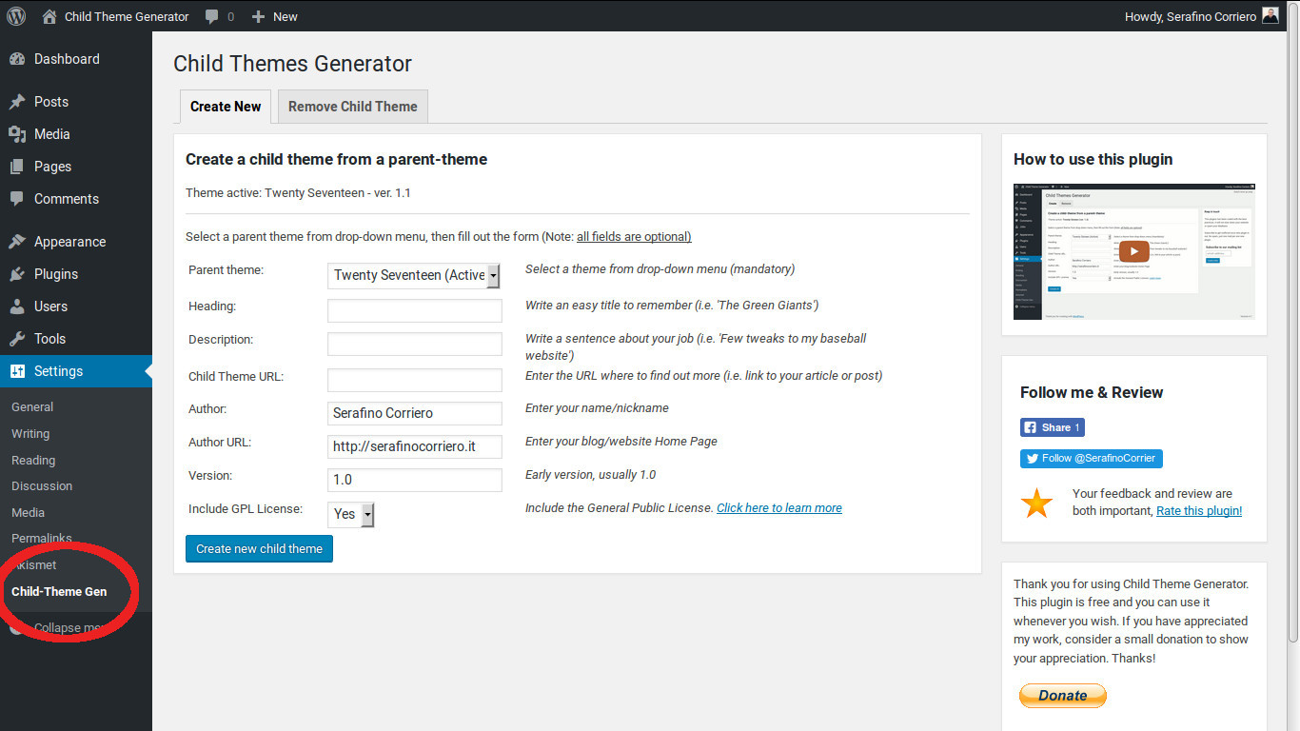Click the Dashboard gauge icon
Viewport: 1300px width, 731px height.
coord(17,59)
